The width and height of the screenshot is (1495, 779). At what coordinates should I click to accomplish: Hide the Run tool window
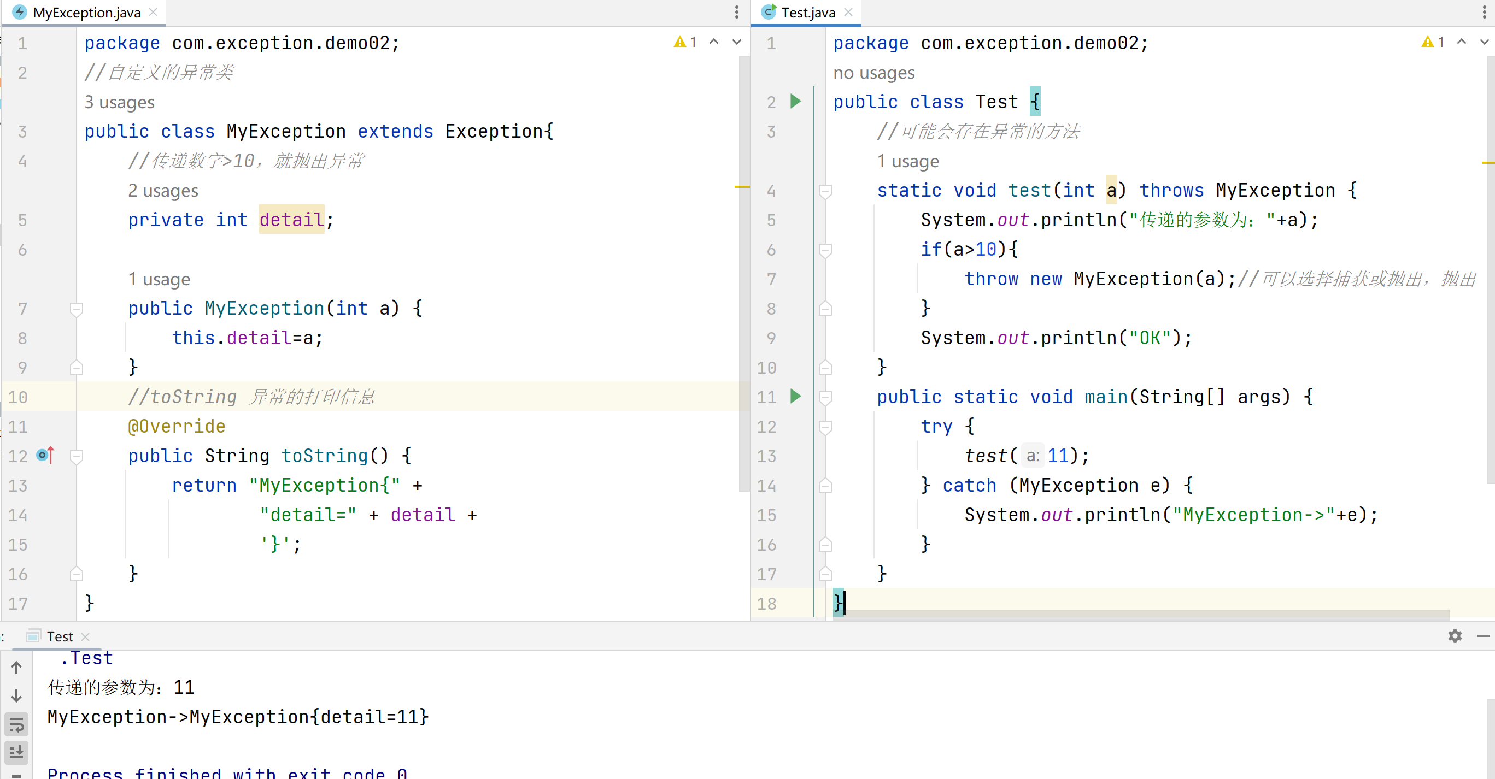[x=1483, y=636]
